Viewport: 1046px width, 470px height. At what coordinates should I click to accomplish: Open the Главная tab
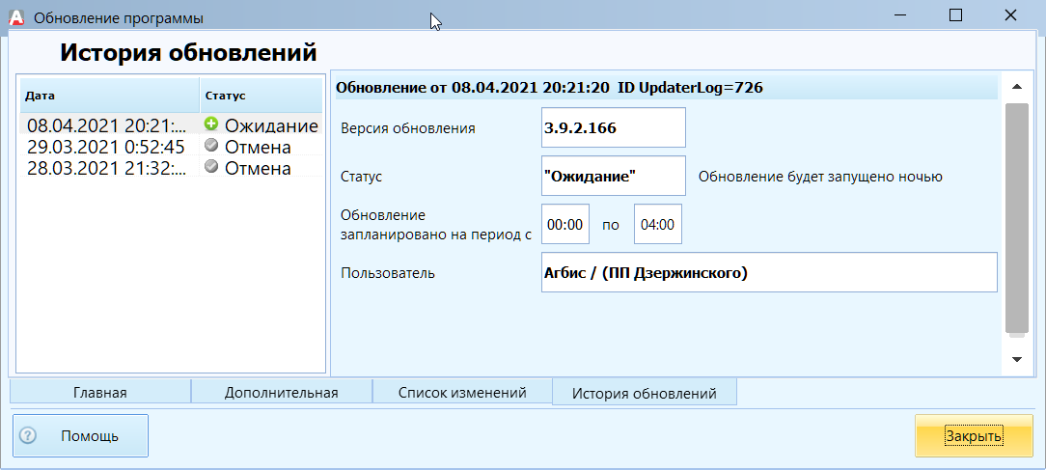(100, 392)
